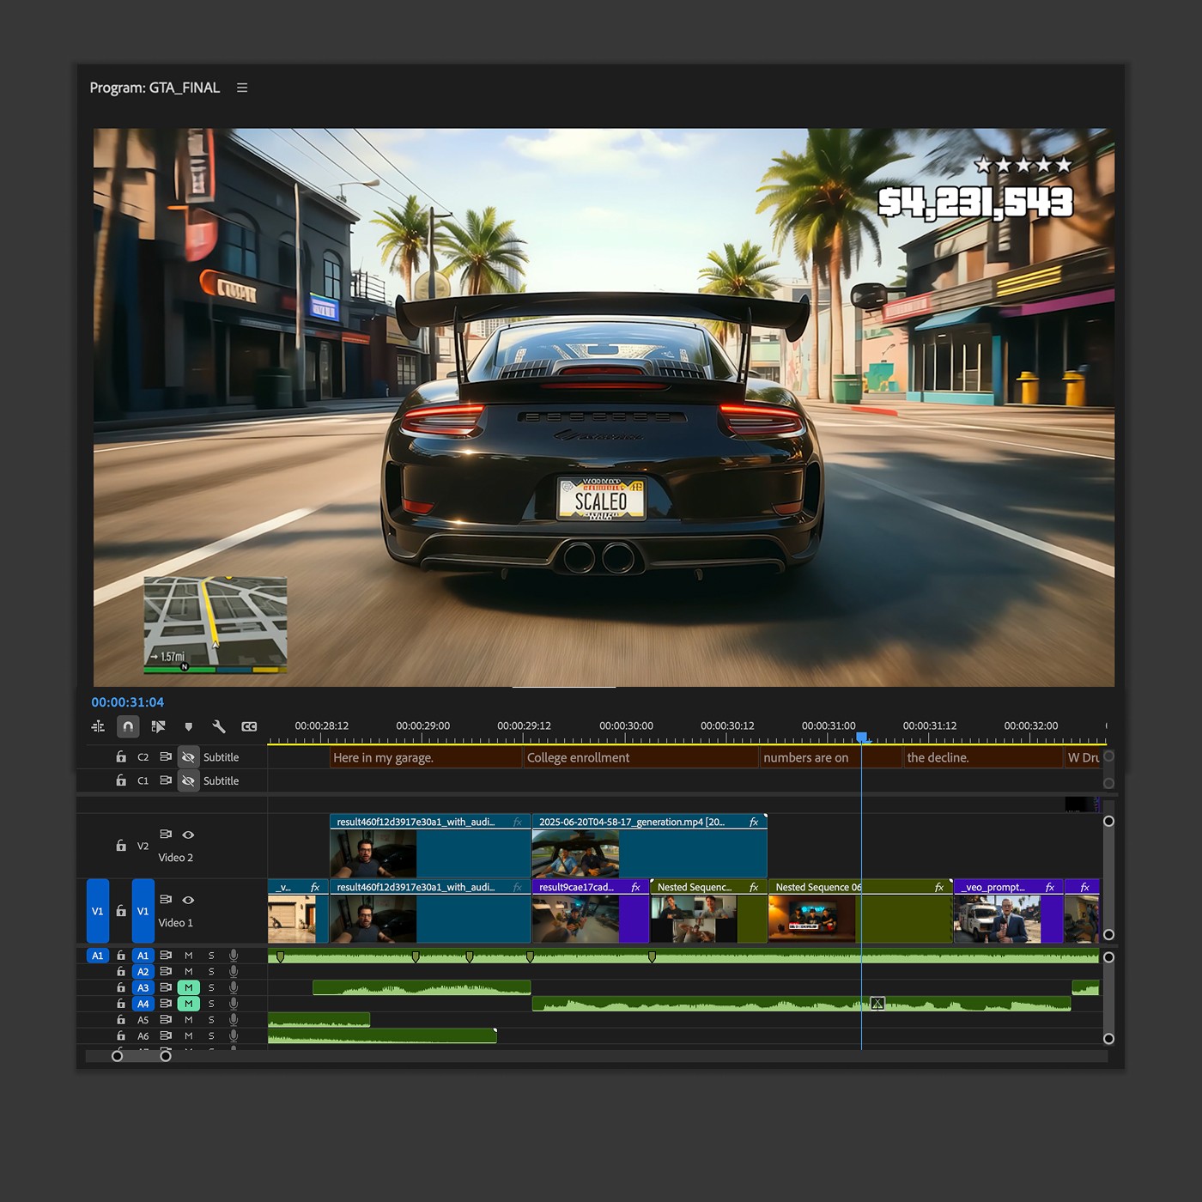This screenshot has height=1202, width=1202.
Task: Click the horizontal timeline zoom scrollbar
Action: click(142, 1056)
